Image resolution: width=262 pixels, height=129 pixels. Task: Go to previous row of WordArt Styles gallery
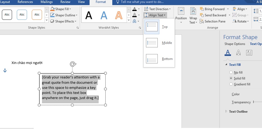tap(129, 9)
